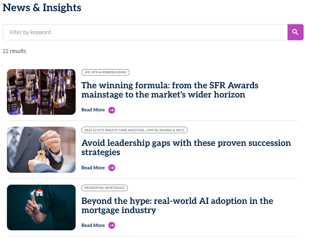Click the arrow icon for SFR Awards article
This screenshot has height=238, width=309.
(x=112, y=110)
